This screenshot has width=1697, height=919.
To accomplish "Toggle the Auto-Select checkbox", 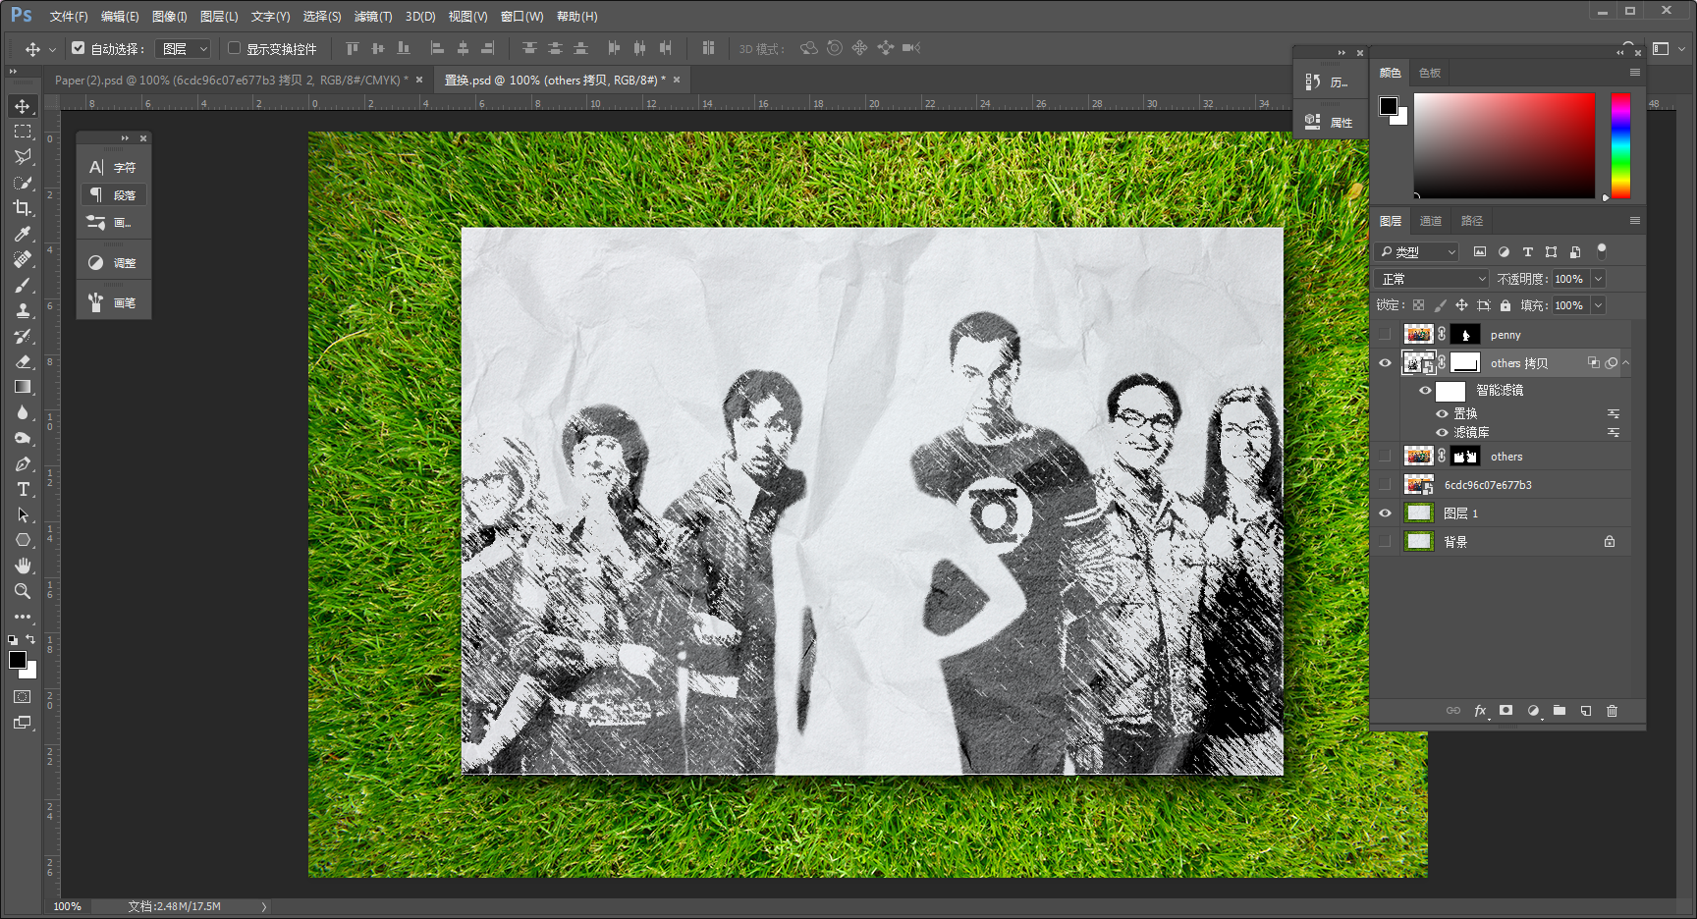I will point(79,48).
